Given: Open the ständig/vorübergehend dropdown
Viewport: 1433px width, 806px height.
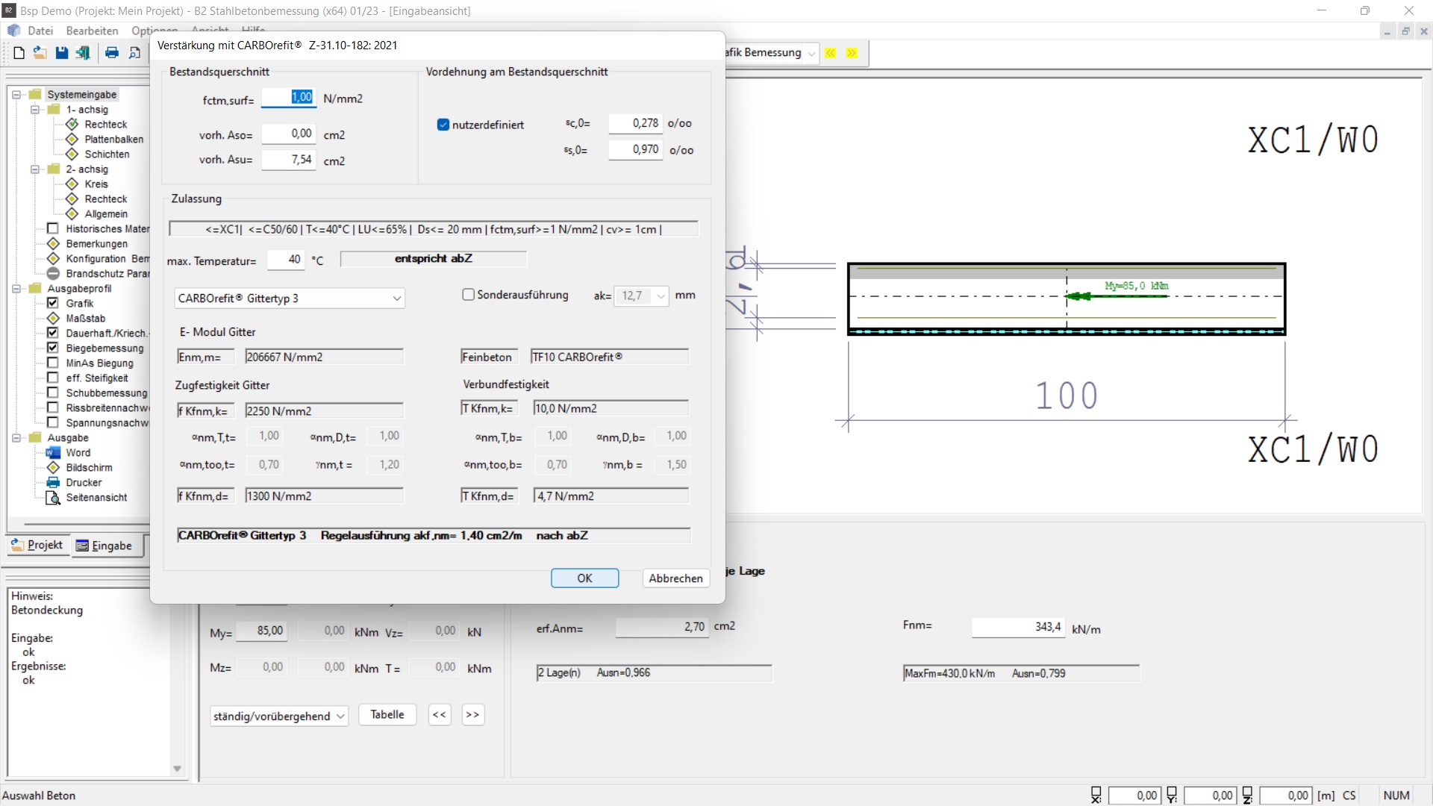Looking at the screenshot, I should click(279, 716).
